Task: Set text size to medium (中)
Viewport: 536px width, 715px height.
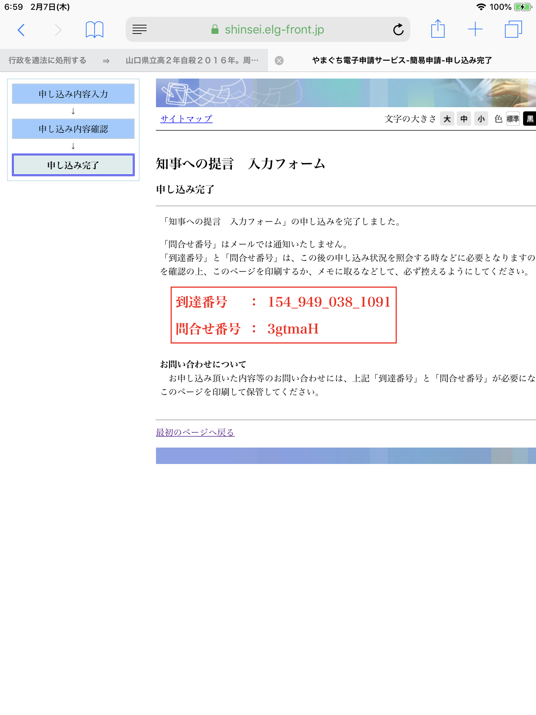Action: [464, 119]
